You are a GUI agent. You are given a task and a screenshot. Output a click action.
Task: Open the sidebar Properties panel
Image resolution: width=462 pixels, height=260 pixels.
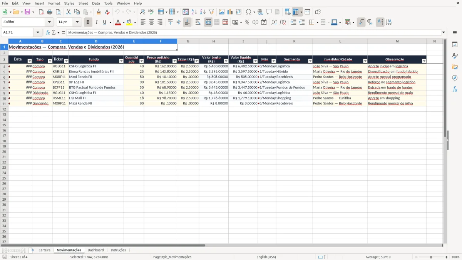tap(455, 45)
